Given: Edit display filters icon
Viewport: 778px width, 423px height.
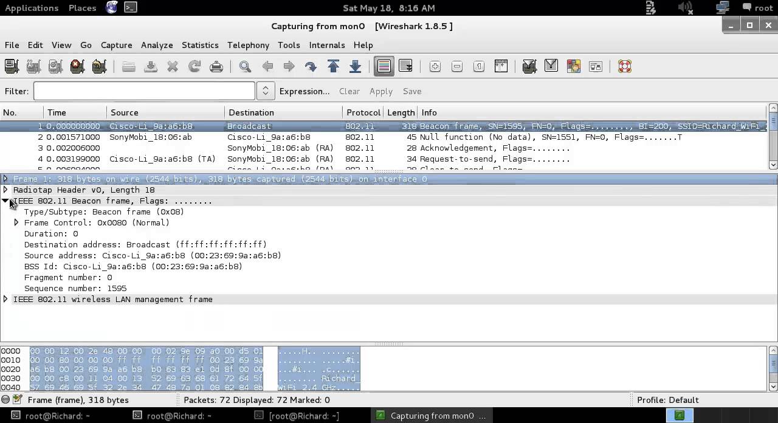Looking at the screenshot, I should (x=551, y=66).
